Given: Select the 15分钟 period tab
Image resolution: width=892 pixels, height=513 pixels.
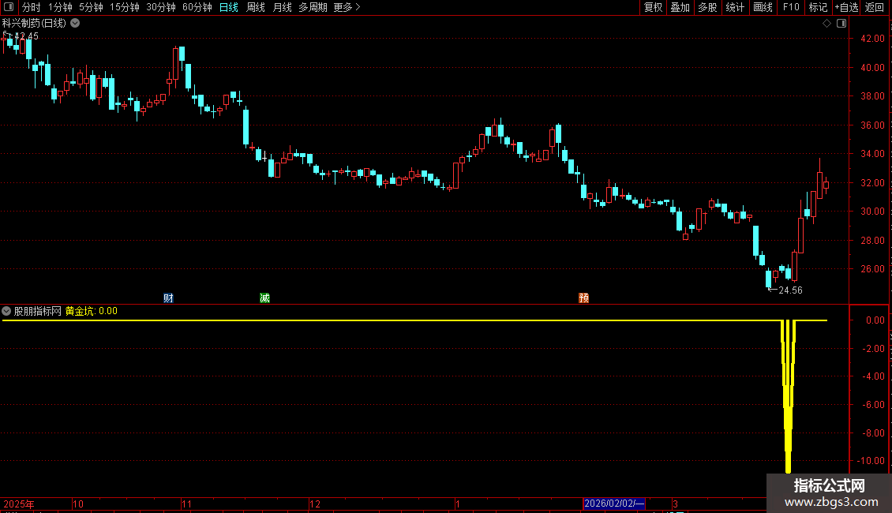Looking at the screenshot, I should [x=124, y=7].
